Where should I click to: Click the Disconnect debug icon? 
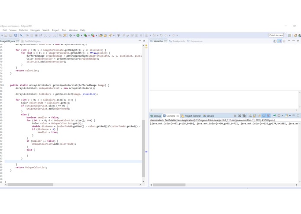click(x=41, y=36)
